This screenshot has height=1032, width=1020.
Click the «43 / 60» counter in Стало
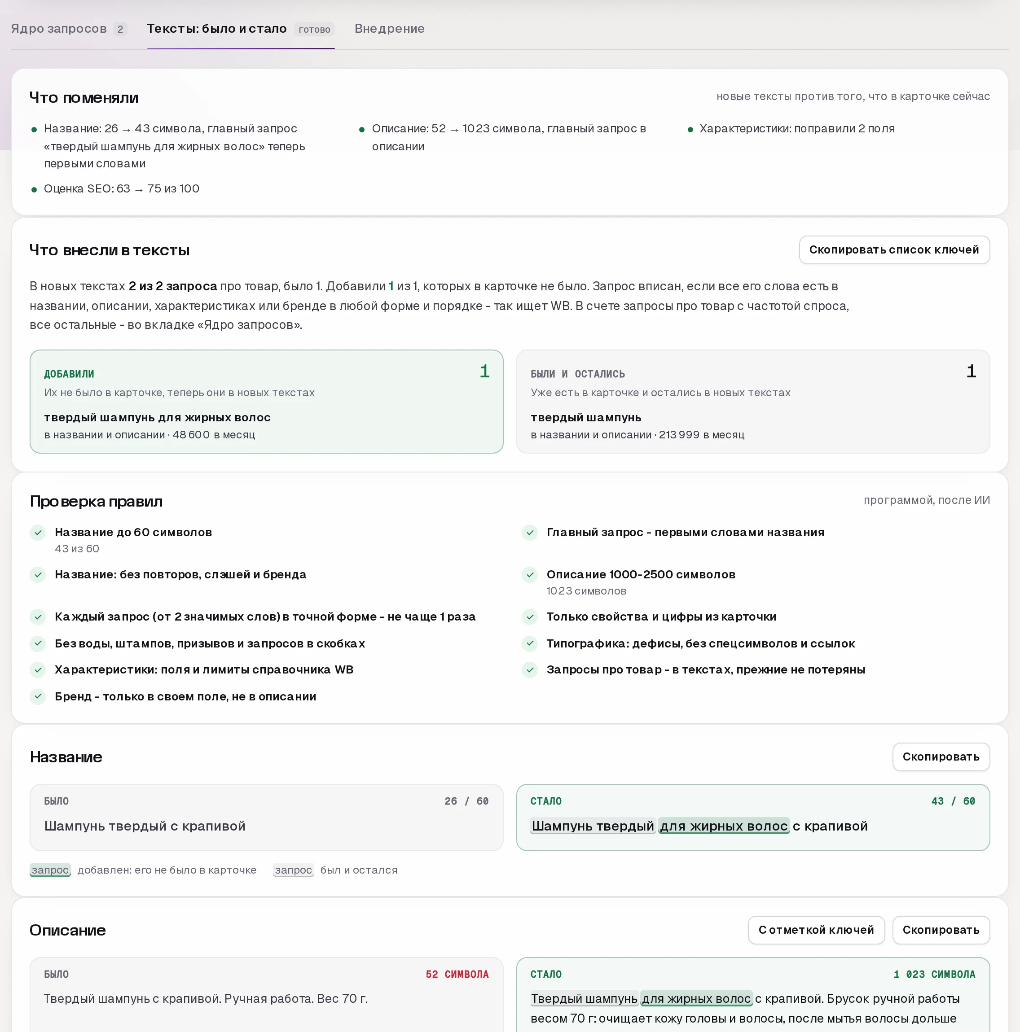(x=953, y=801)
